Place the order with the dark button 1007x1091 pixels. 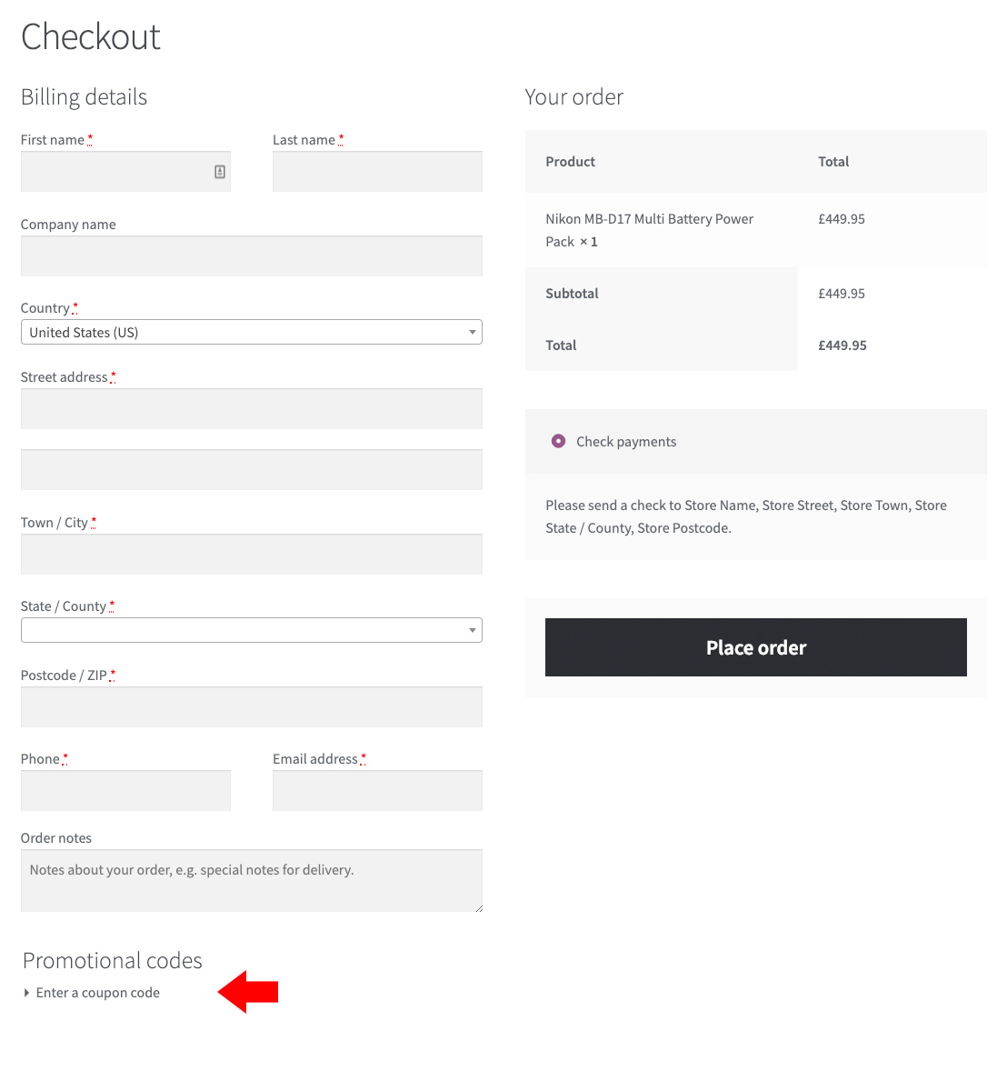click(x=756, y=647)
